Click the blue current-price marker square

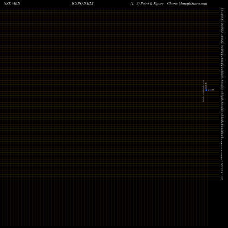206,90
